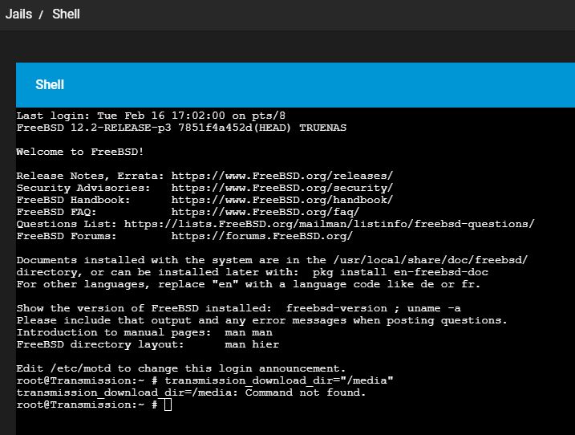Open the FreeBSD handbook URL
Viewport: 575px width, 435px height.
[282, 200]
